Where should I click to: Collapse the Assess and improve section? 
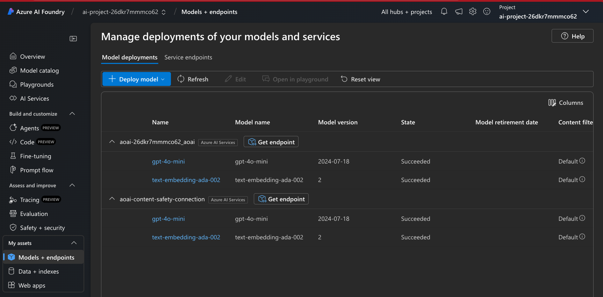click(72, 185)
